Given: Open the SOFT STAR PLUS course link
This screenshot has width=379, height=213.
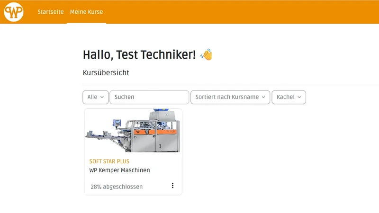Looking at the screenshot, I should tap(109, 161).
